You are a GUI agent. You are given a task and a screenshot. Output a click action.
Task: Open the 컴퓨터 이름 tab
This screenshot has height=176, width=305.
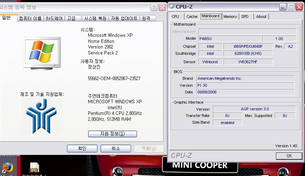30,18
